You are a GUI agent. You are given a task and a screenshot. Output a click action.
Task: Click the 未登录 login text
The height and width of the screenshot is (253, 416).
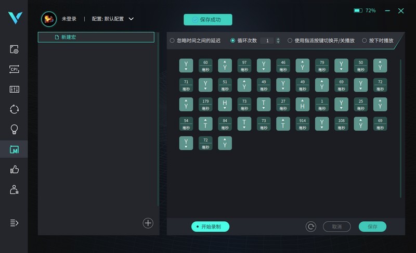[x=69, y=19]
